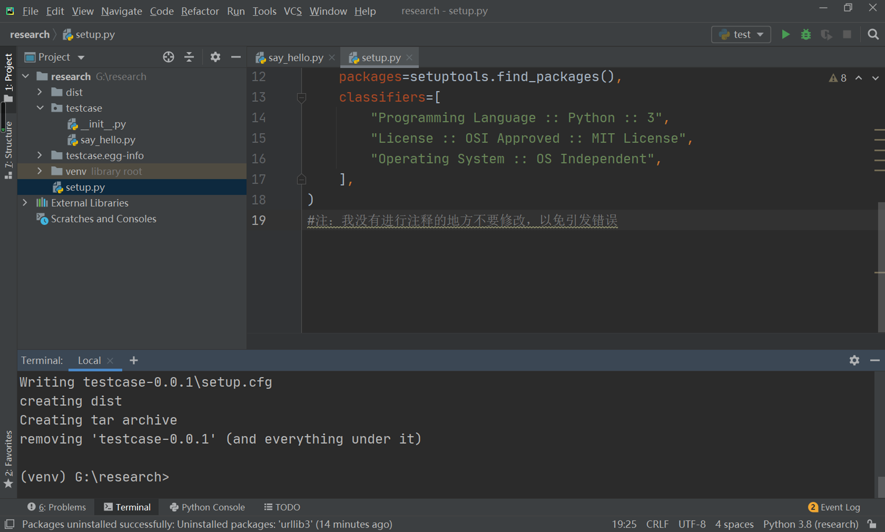Open Project panel settings gear
This screenshot has width=885, height=532.
pyautogui.click(x=215, y=57)
